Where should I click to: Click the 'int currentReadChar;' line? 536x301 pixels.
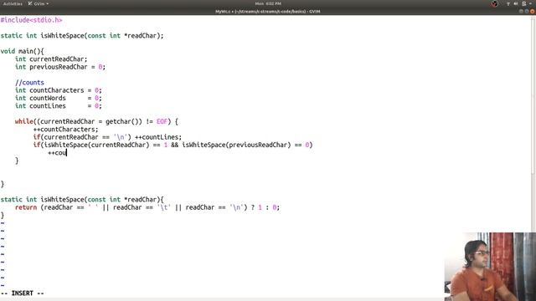tap(51, 59)
